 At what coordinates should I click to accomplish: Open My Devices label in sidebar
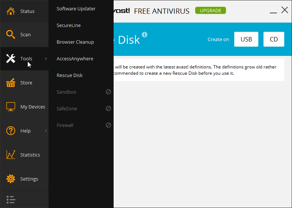pyautogui.click(x=33, y=107)
